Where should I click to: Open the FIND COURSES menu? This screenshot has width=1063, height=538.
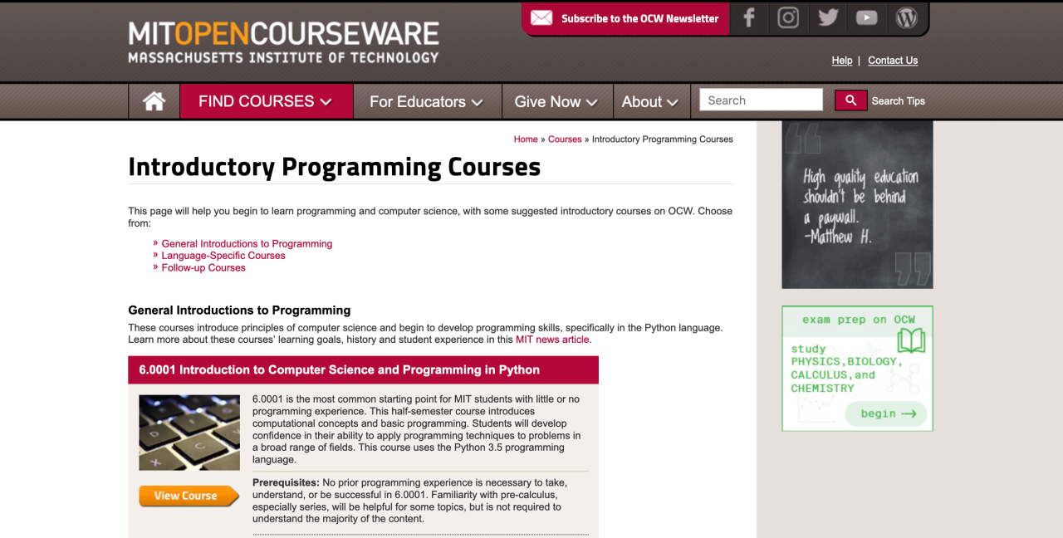pos(265,101)
